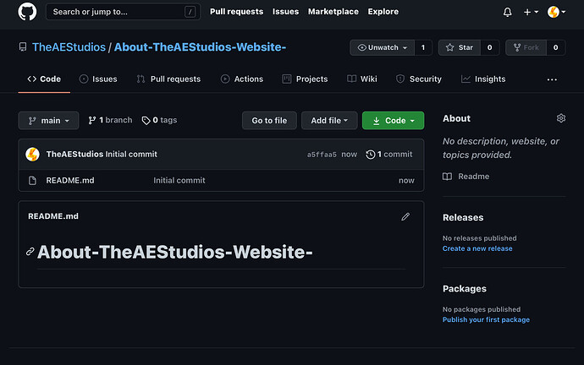584x365 pixels.
Task: Open Marketplace in top navigation
Action: [333, 12]
